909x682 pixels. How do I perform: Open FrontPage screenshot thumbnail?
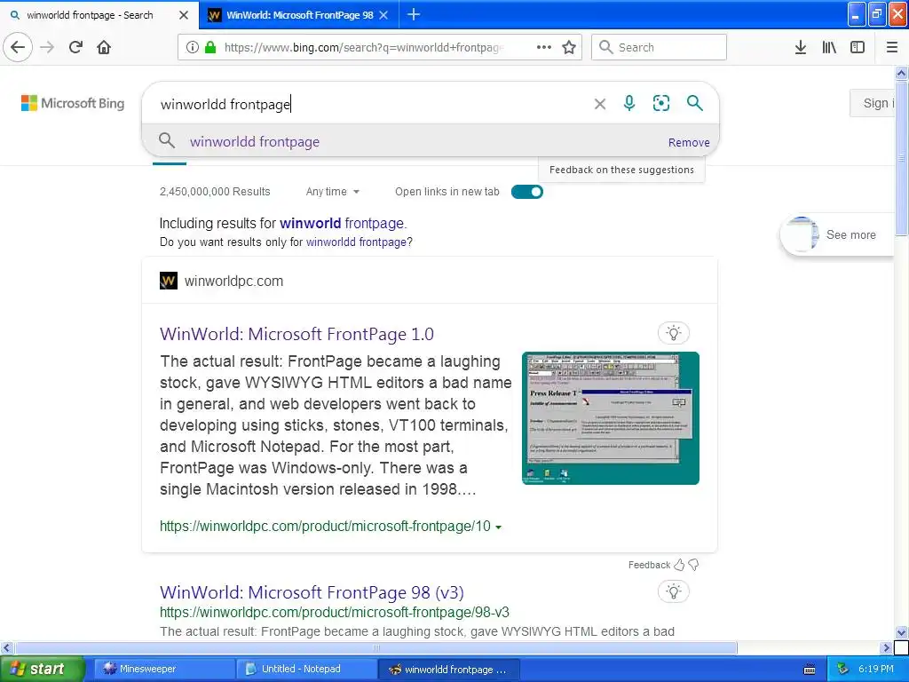(x=611, y=418)
